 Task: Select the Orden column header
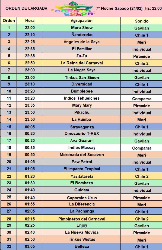click(x=9, y=21)
